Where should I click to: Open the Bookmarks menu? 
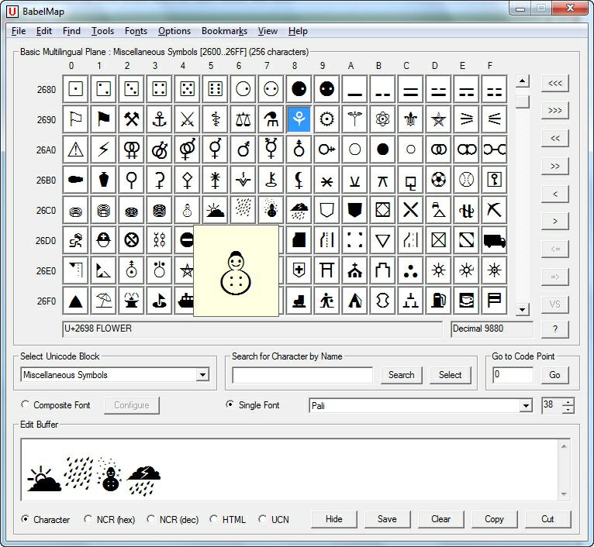(224, 31)
